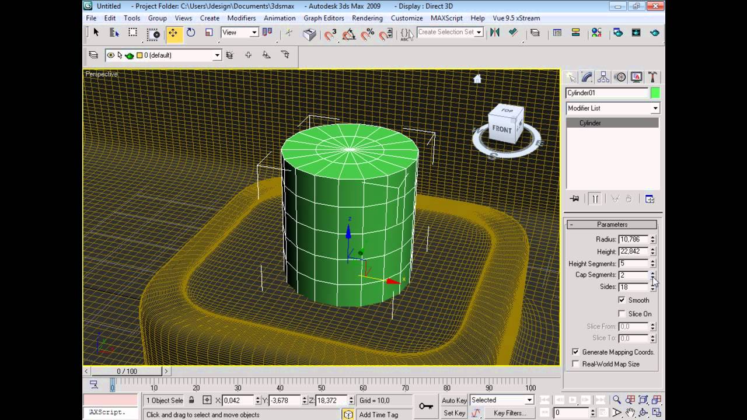Viewport: 747px width, 420px height.
Task: Toggle the selection lock padlock
Action: click(x=191, y=400)
